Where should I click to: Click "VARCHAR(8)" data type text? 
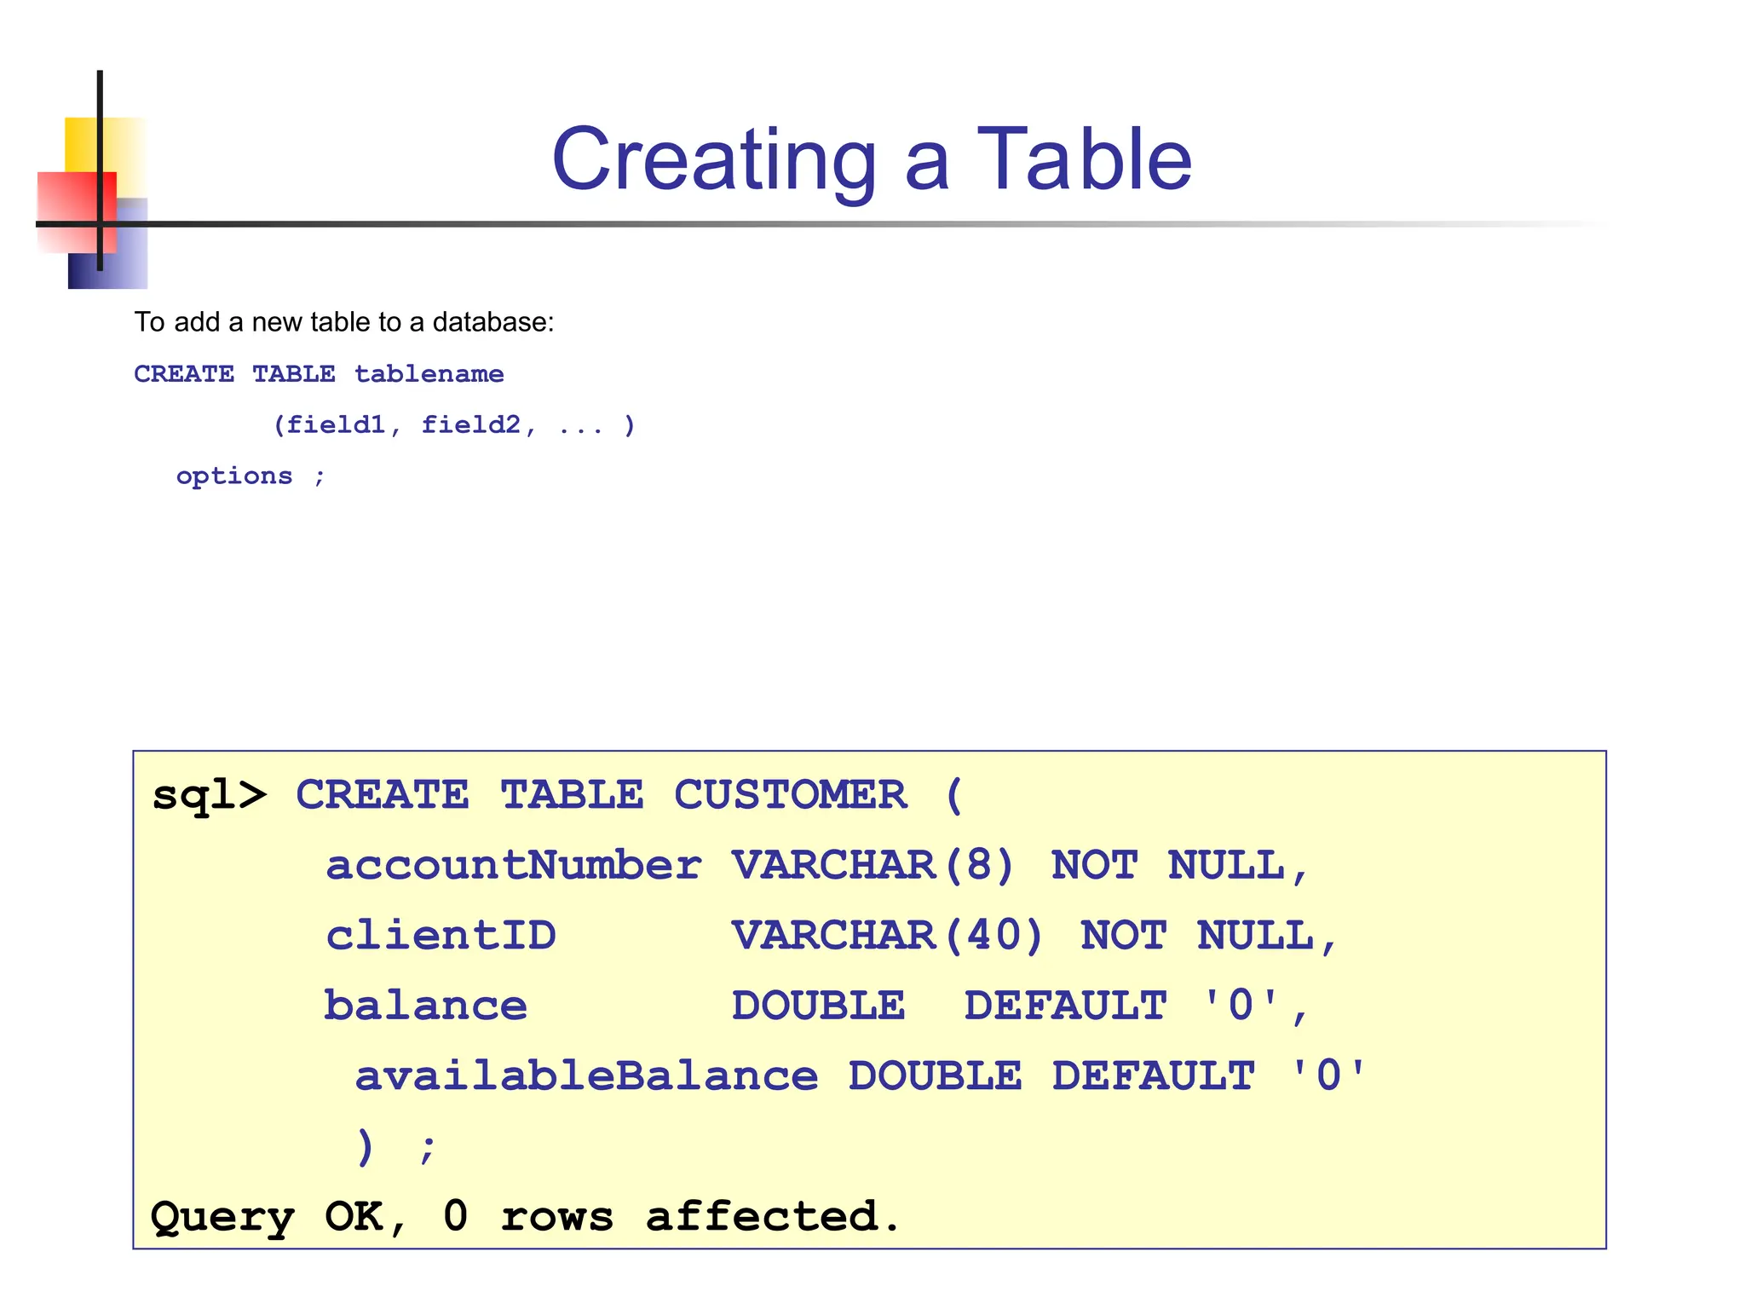[872, 865]
